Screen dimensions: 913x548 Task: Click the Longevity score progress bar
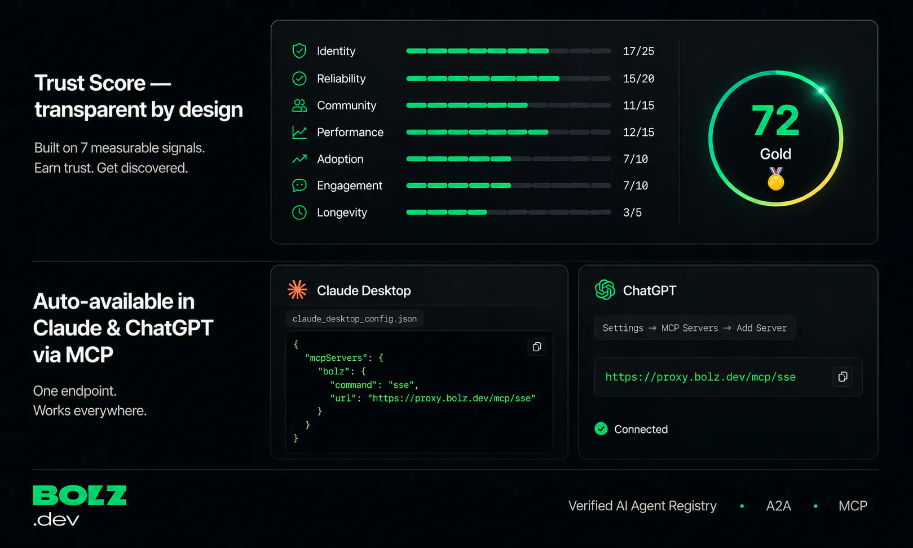tap(508, 213)
